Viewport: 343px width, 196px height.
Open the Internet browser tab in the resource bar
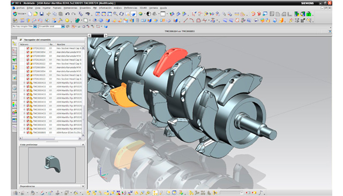(x=14, y=78)
